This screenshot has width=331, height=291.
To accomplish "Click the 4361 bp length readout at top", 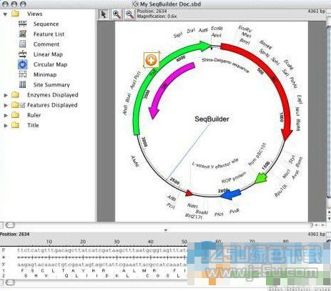I will 317,11.
